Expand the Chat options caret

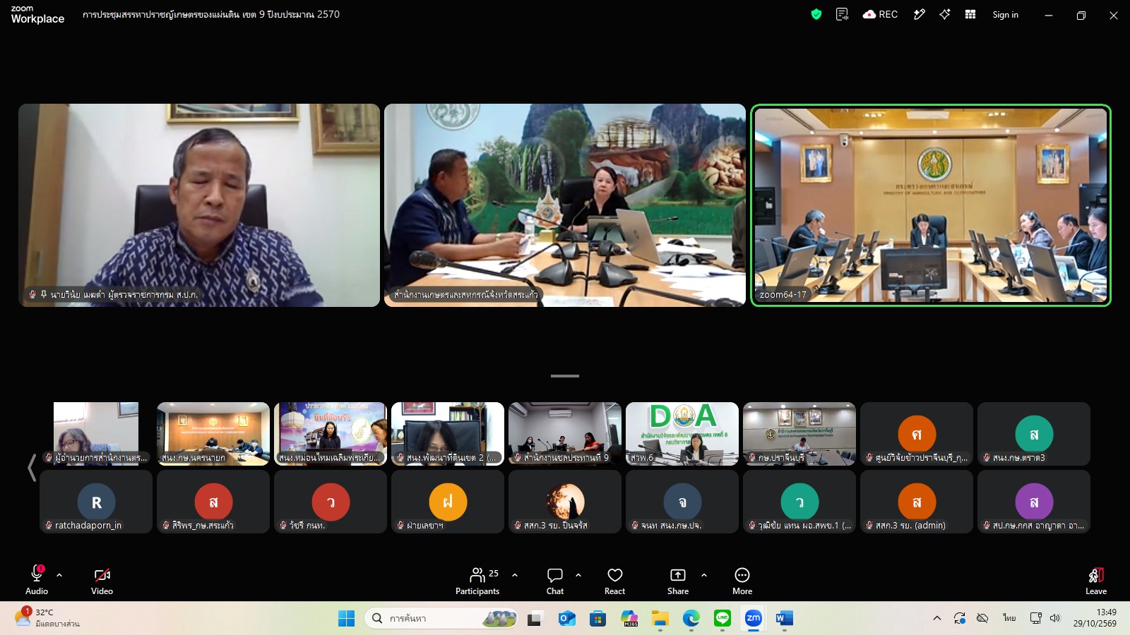pyautogui.click(x=578, y=575)
